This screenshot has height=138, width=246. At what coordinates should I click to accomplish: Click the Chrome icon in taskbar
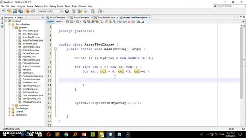point(66,135)
